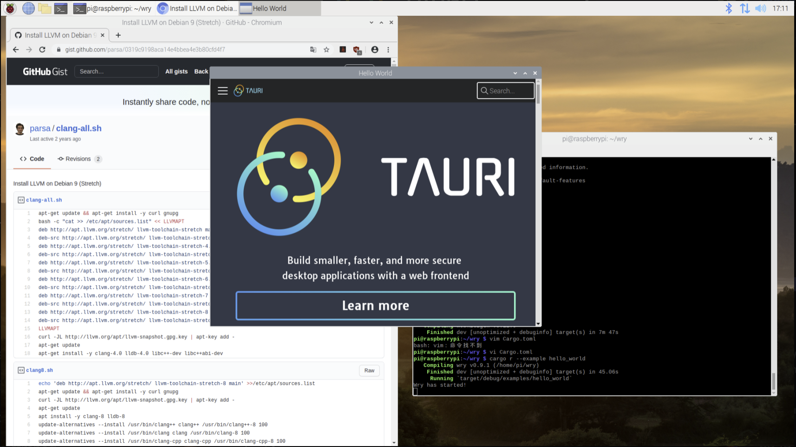The width and height of the screenshot is (796, 447).
Task: Open the Raspberry Pi applications menu
Action: click(9, 8)
